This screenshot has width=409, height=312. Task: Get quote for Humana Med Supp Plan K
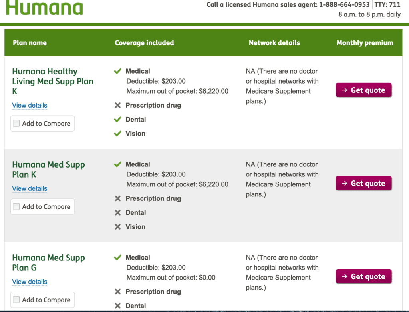coord(363,184)
